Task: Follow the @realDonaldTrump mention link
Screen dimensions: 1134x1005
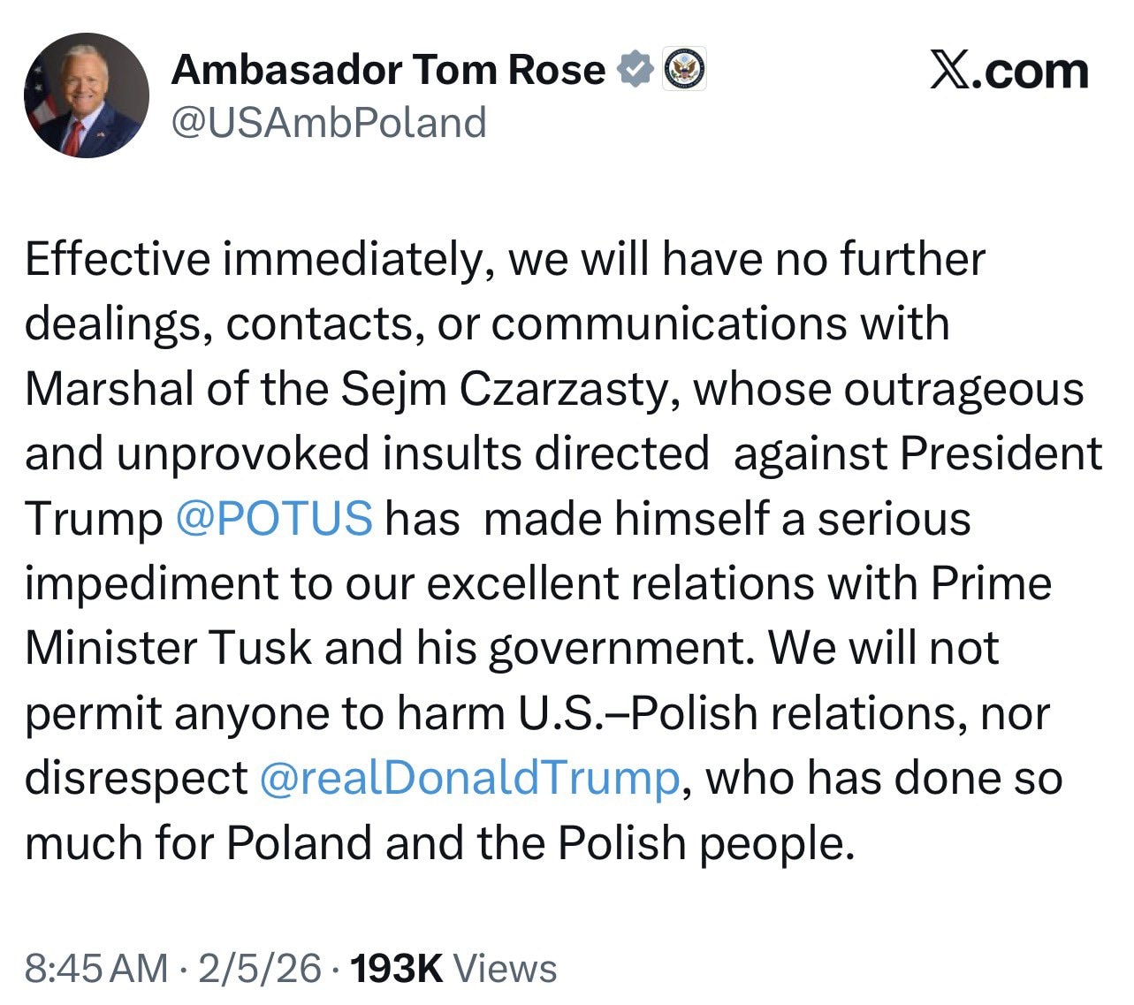Action: point(469,778)
